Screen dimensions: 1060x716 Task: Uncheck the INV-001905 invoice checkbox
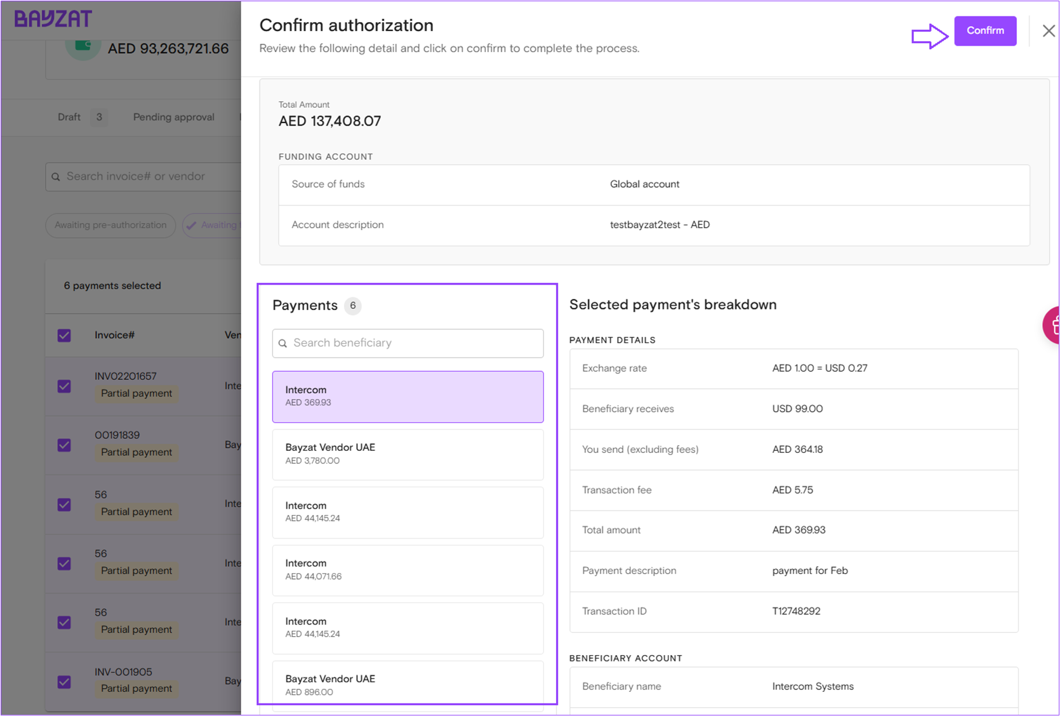(64, 682)
